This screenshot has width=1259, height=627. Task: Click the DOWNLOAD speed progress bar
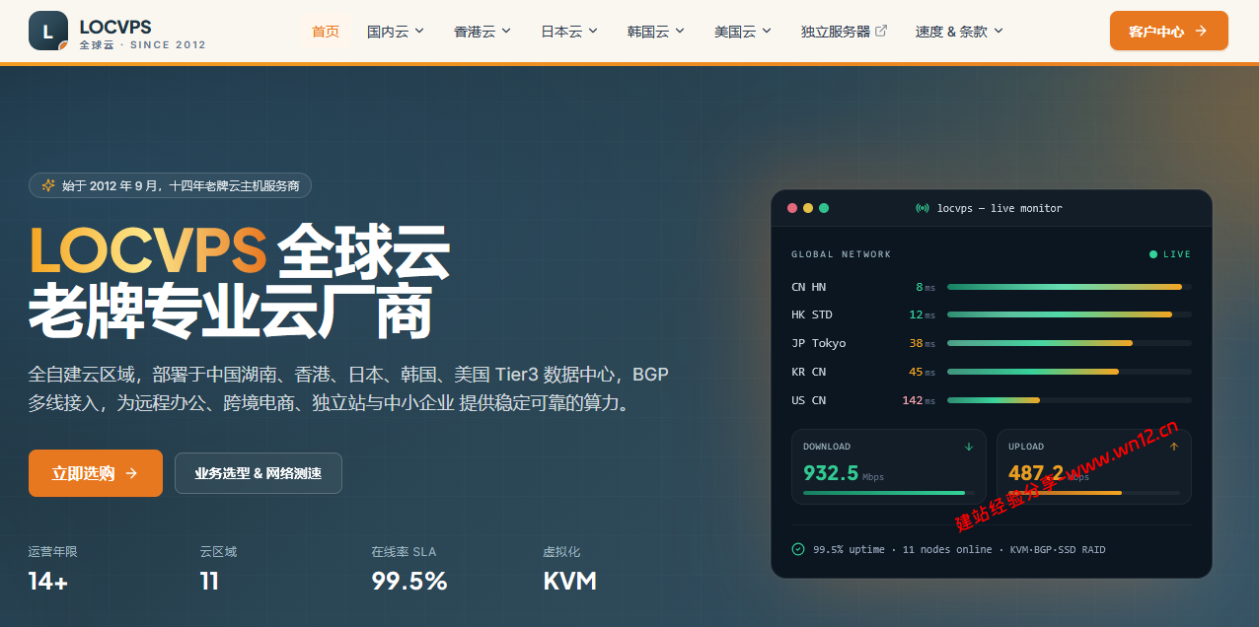point(889,493)
